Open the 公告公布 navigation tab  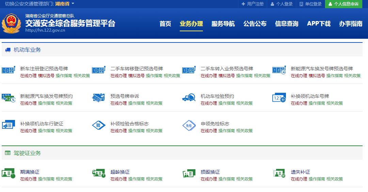255,24
